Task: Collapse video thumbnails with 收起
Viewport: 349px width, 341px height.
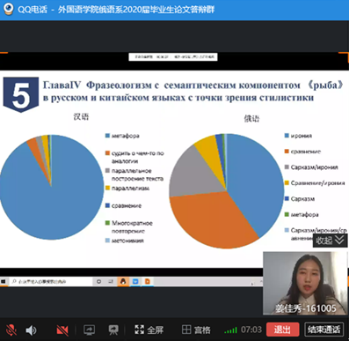Action: [x=330, y=241]
